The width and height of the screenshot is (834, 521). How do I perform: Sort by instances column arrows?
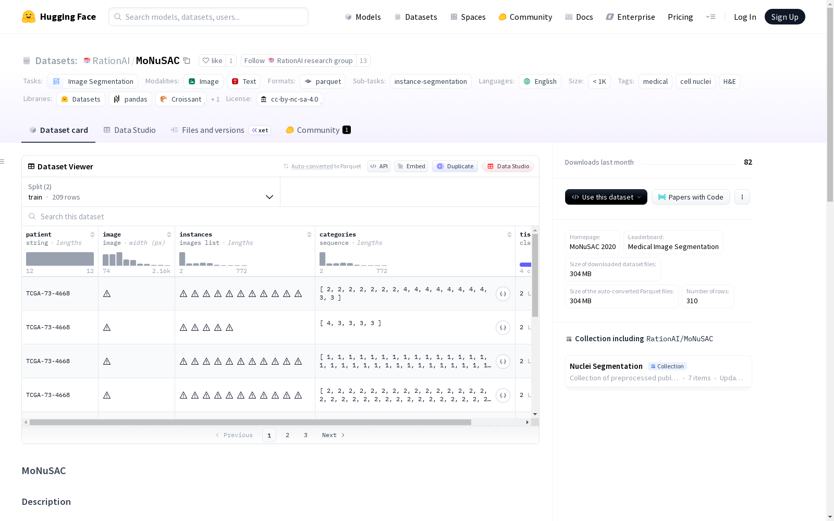[309, 234]
